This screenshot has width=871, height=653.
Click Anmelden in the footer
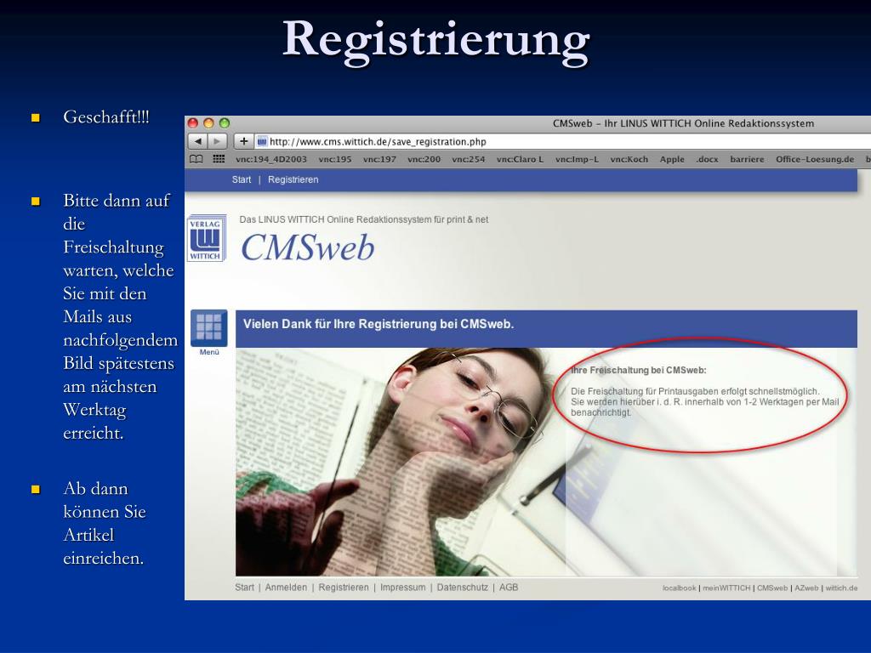coord(286,588)
